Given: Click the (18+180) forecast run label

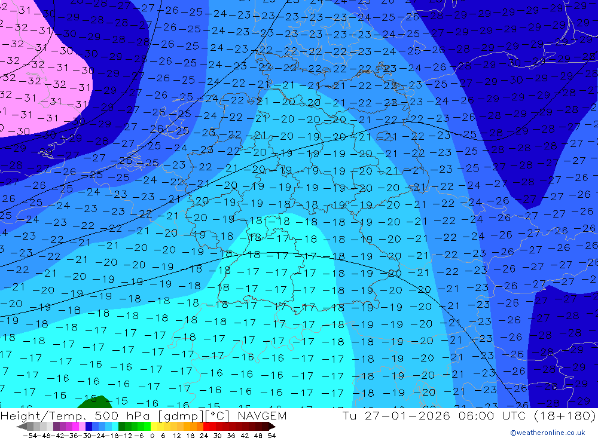Looking at the screenshot, I should point(565,415).
